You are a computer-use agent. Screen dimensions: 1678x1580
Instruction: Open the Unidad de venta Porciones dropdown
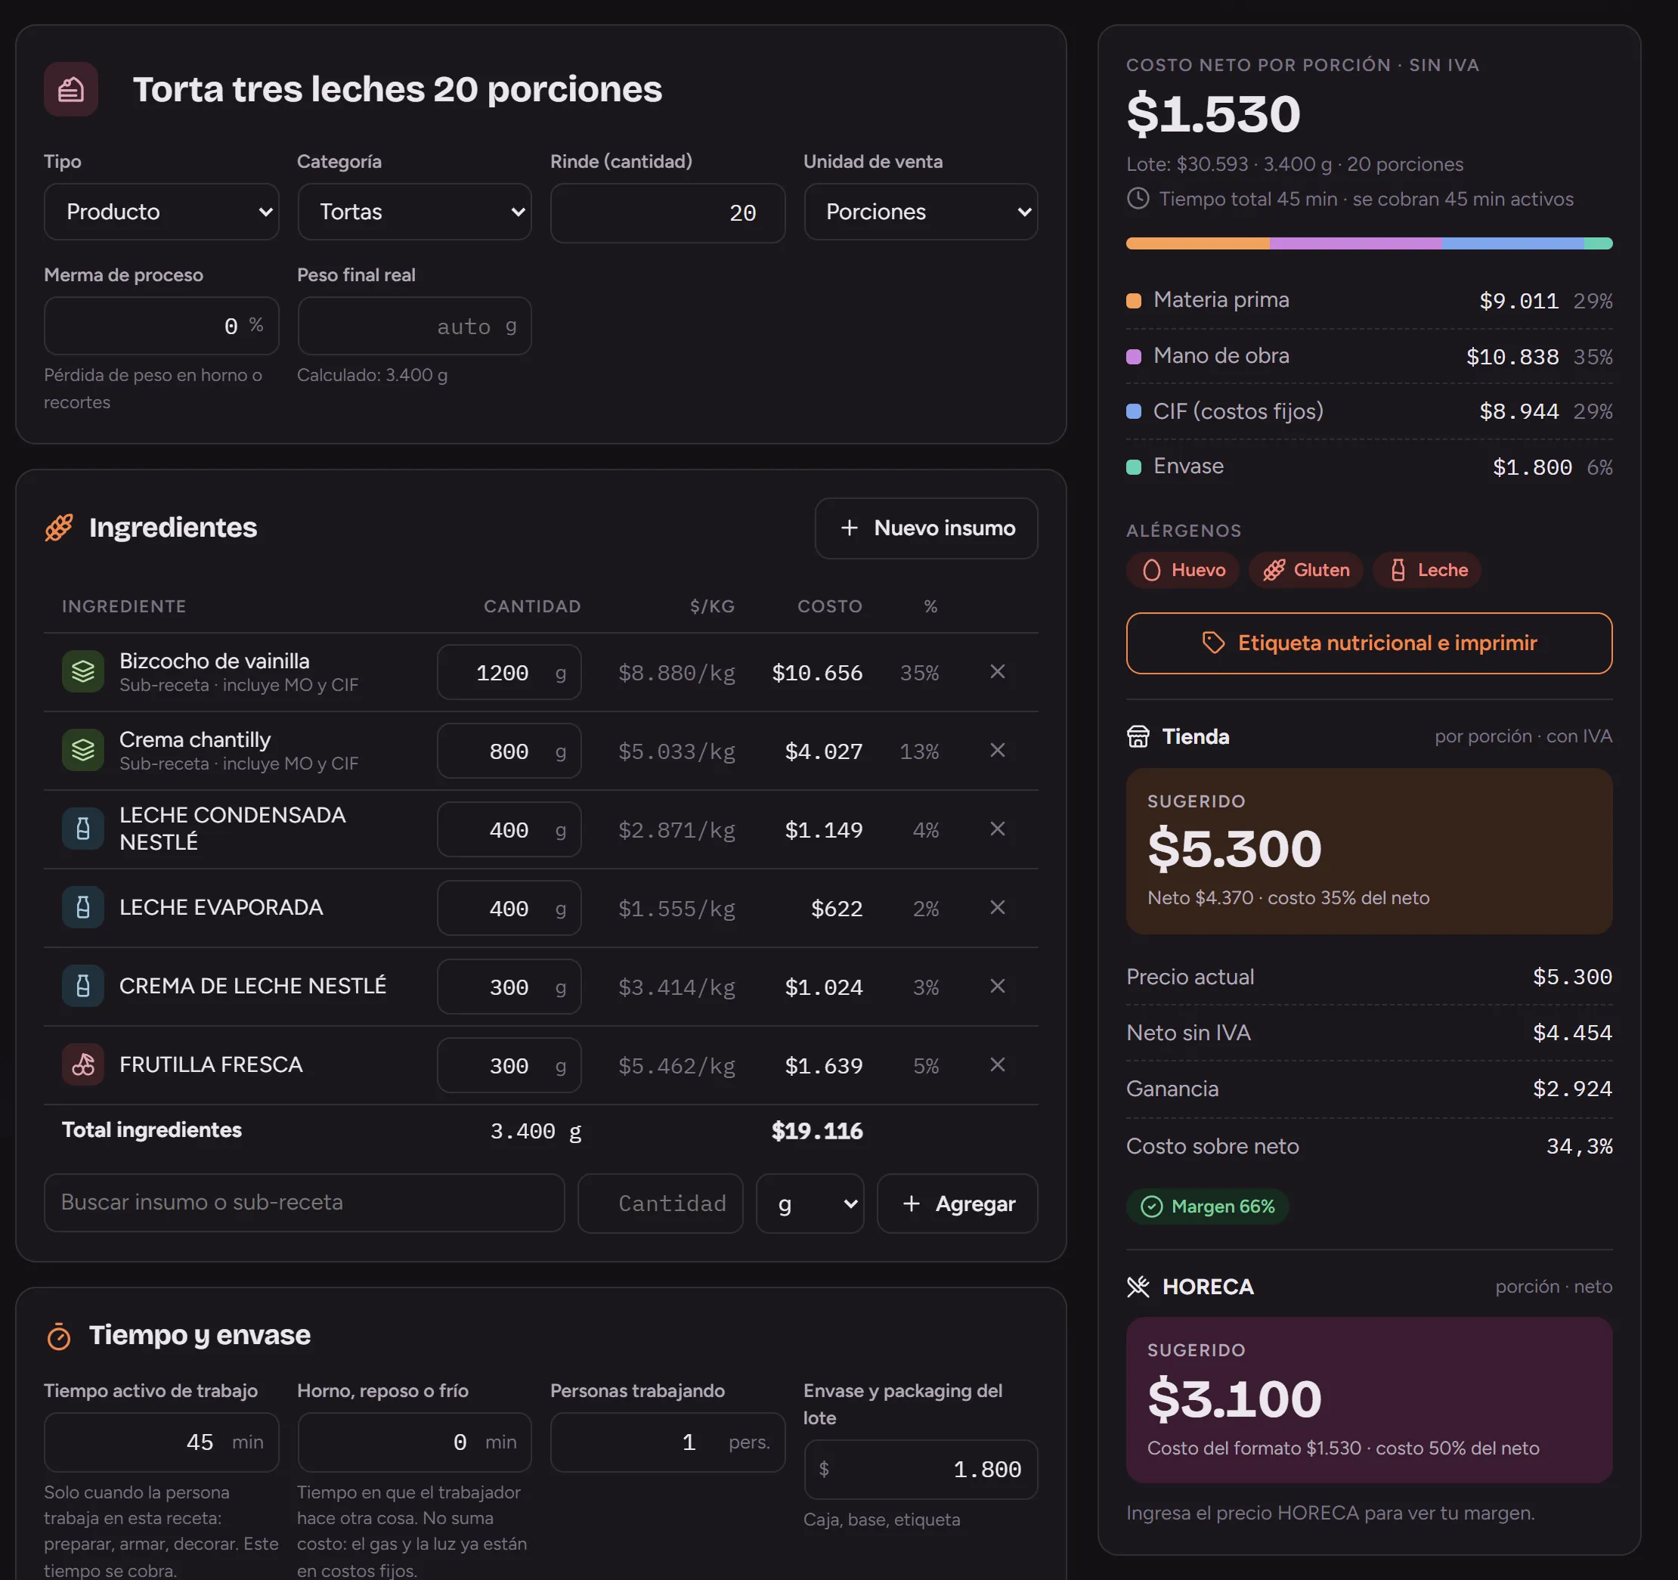pos(920,212)
